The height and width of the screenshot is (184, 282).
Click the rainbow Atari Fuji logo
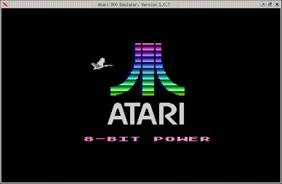[147, 69]
